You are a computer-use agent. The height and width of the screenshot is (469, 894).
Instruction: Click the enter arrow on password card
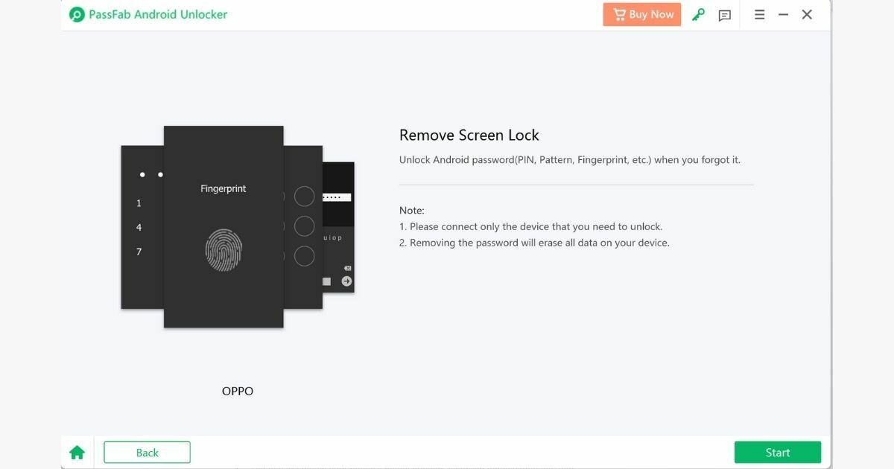(346, 281)
